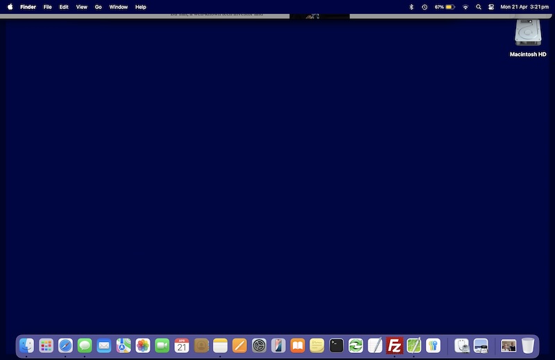Click the date and time display
Image resolution: width=555 pixels, height=360 pixels.
(524, 7)
